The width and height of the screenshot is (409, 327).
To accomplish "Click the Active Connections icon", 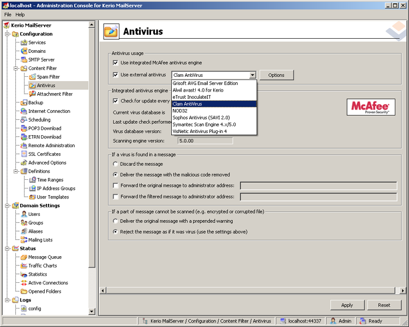I will click(x=24, y=283).
